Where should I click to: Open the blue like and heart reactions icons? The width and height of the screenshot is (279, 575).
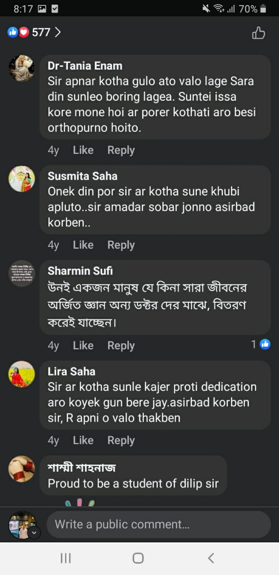point(18,32)
